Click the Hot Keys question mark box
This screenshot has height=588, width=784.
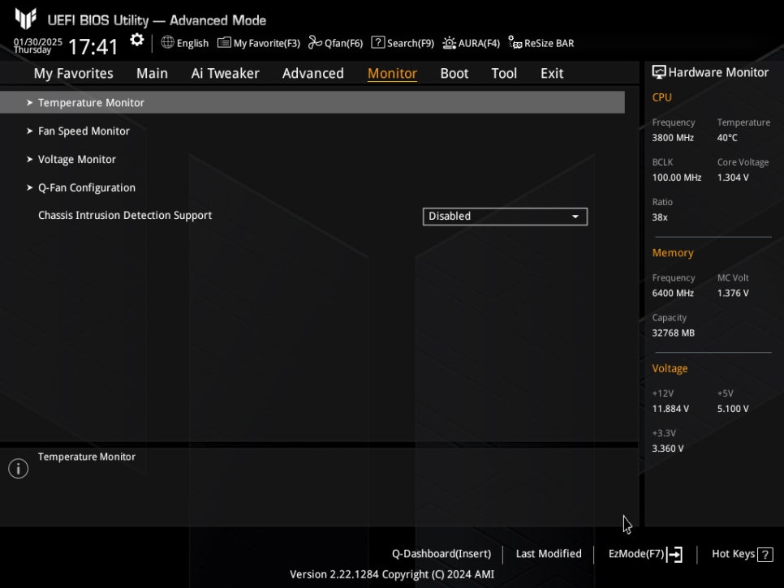click(765, 555)
